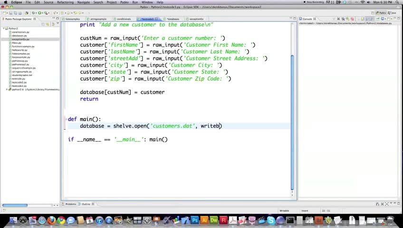
Task: Click the editor vertical scrollbar thumb
Action: 292,122
